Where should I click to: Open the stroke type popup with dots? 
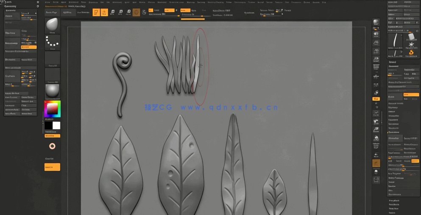(x=52, y=42)
